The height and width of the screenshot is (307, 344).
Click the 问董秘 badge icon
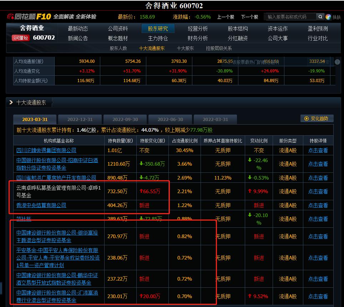(20, 38)
